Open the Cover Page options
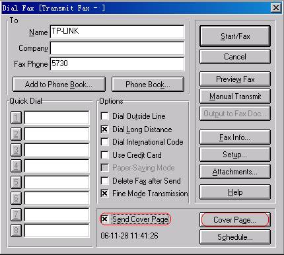The width and height of the screenshot is (284, 255). point(235,219)
